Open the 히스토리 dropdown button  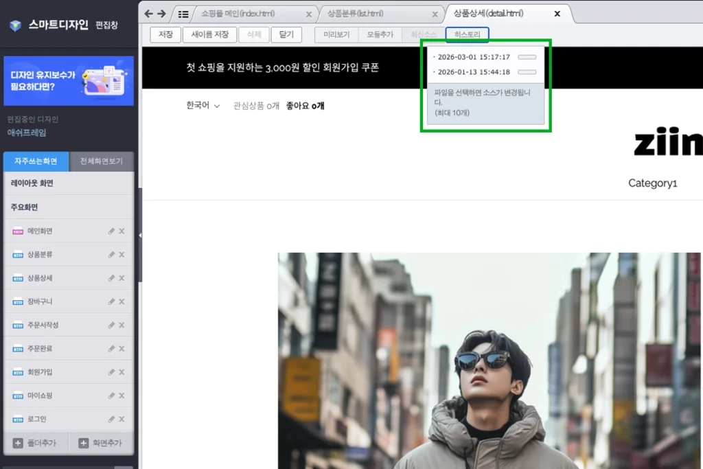[467, 34]
